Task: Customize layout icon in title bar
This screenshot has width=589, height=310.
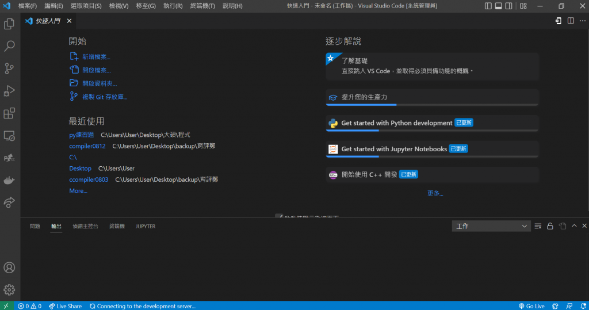Action: (x=523, y=6)
